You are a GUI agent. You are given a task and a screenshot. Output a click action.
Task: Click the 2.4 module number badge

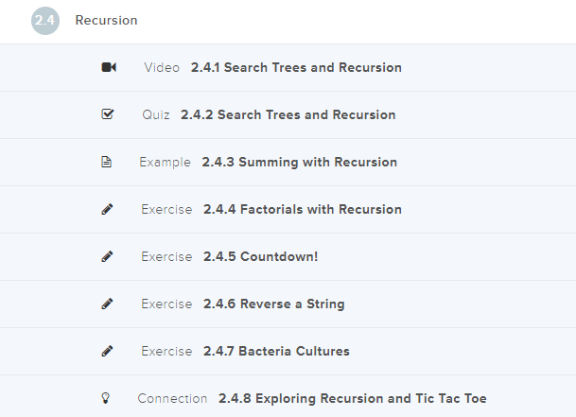coord(44,21)
